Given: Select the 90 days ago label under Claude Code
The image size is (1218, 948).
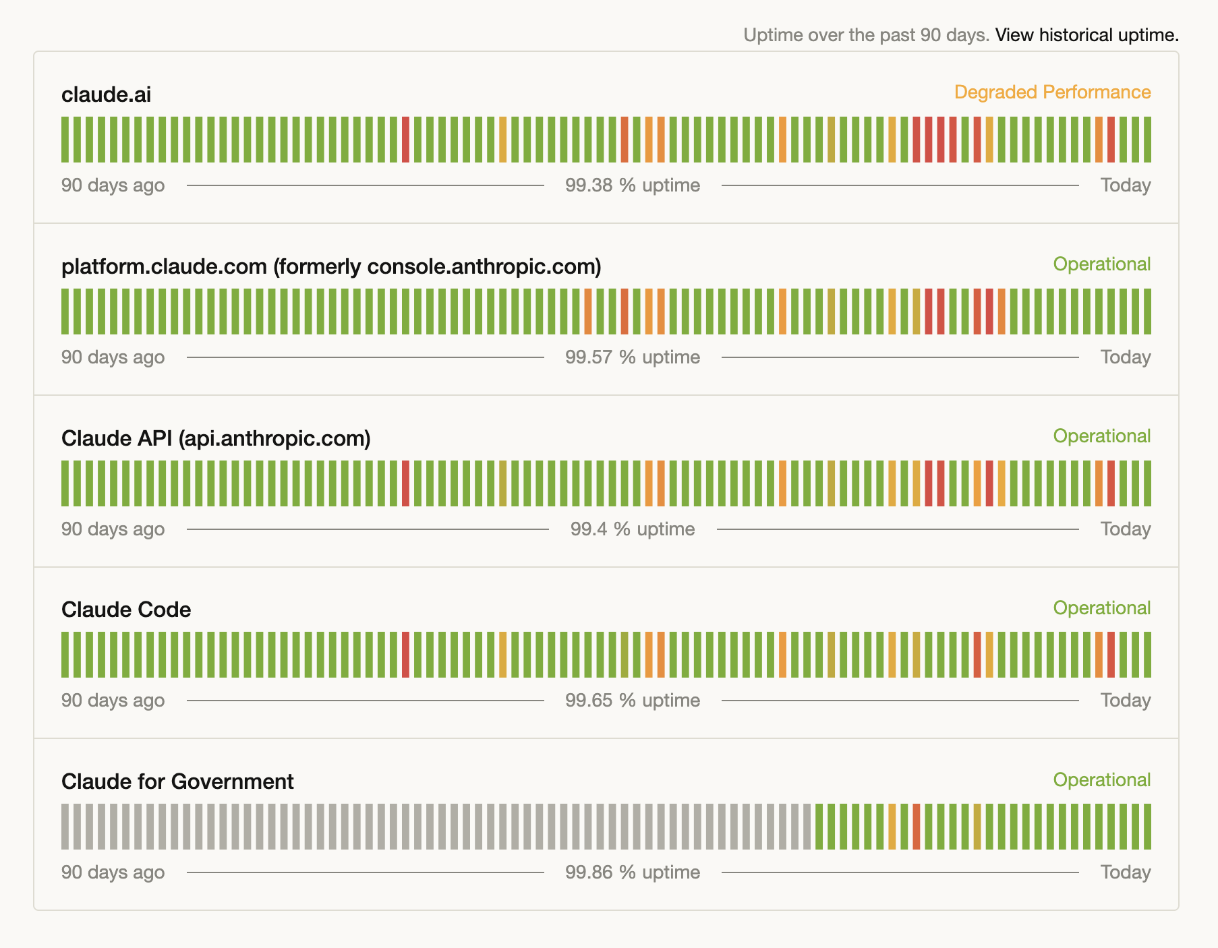Looking at the screenshot, I should pos(112,700).
